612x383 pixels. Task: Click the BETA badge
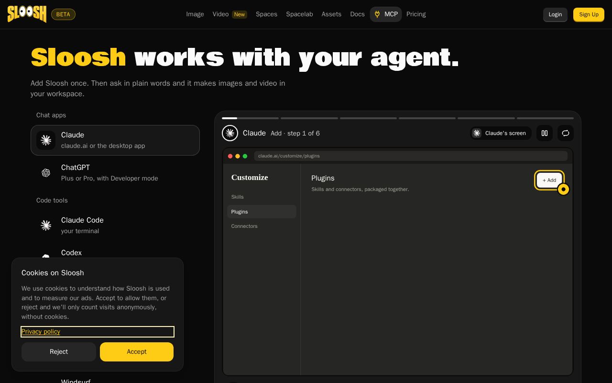[63, 14]
